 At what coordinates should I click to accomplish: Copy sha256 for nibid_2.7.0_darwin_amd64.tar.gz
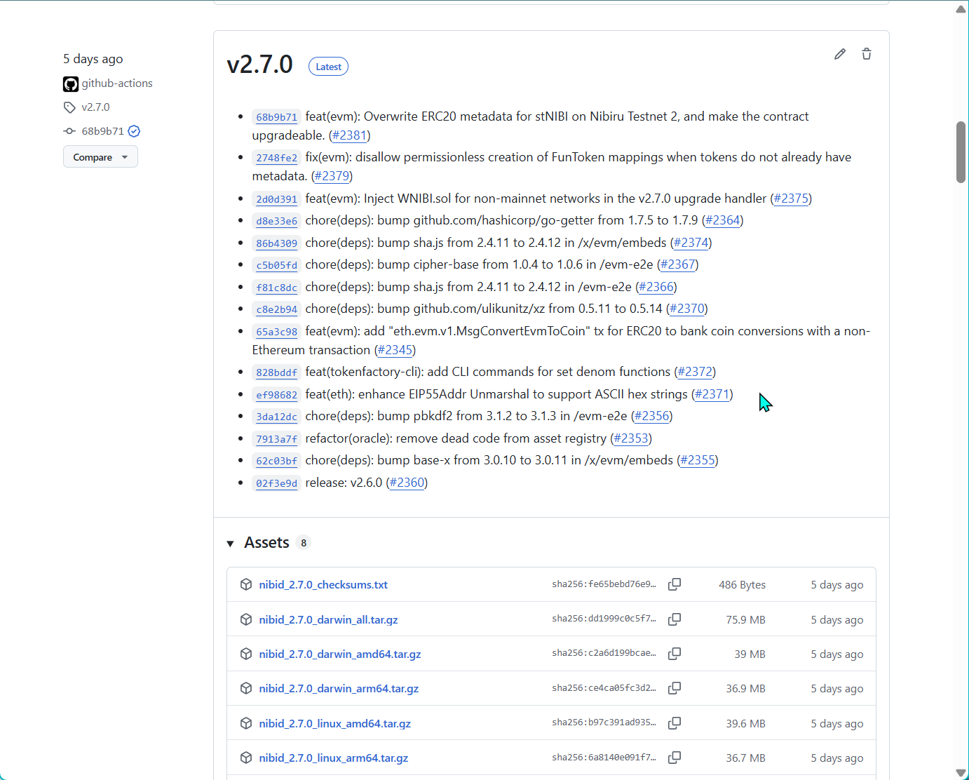675,654
